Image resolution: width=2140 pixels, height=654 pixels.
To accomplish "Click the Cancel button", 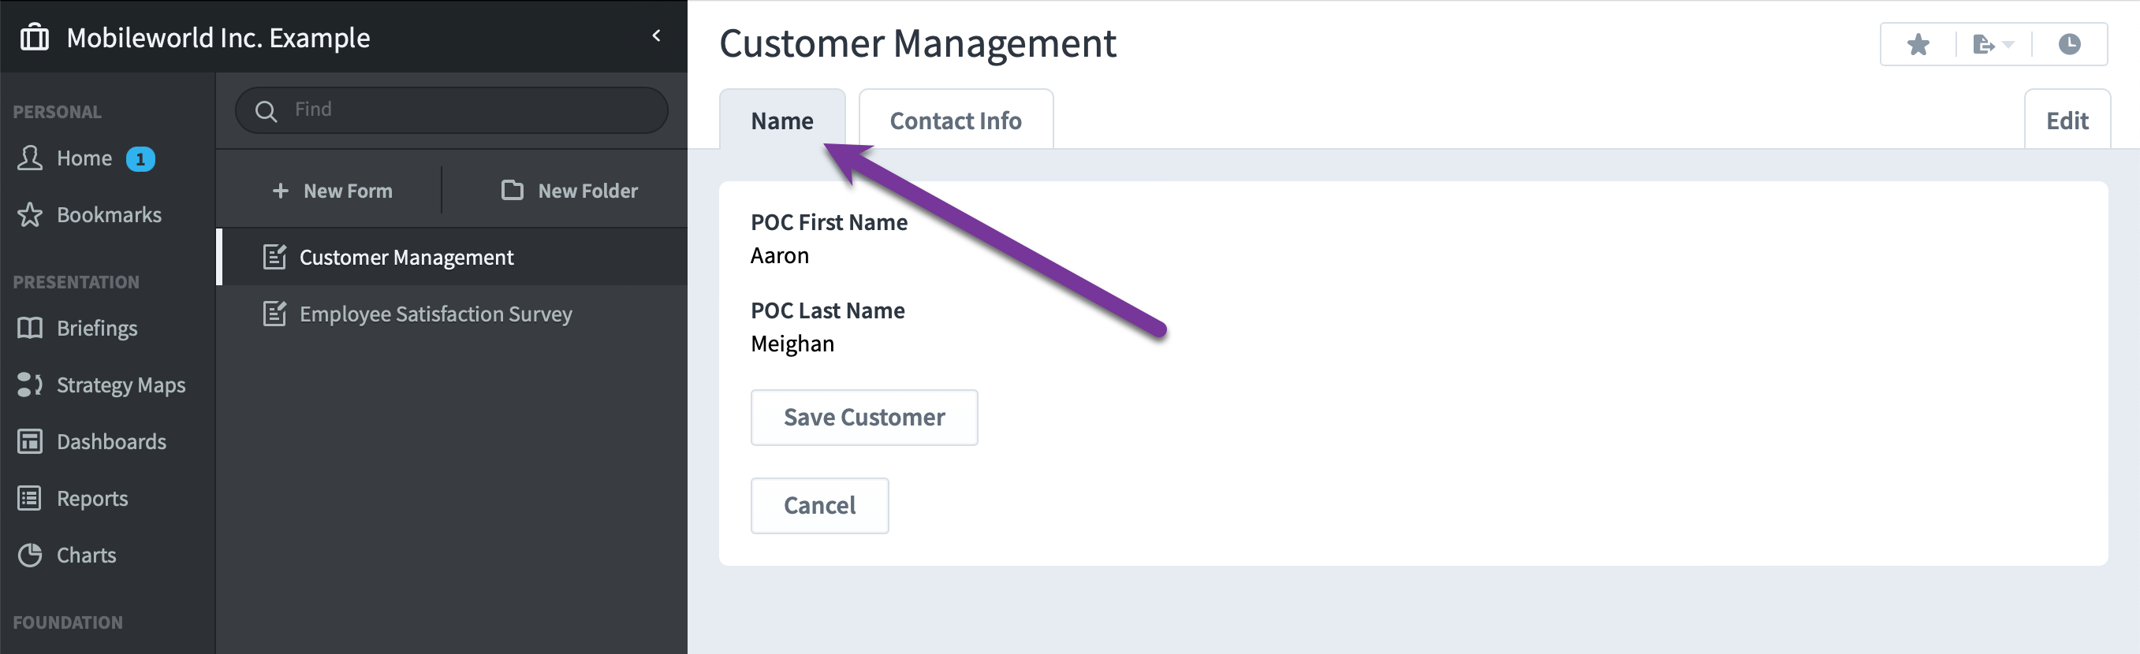I will (x=819, y=505).
